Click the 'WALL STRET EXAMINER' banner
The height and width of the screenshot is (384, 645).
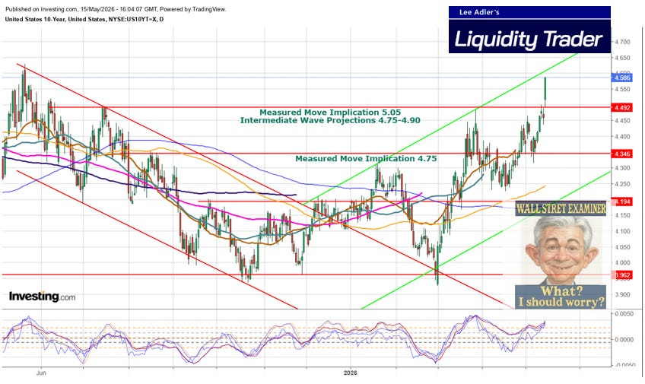pyautogui.click(x=561, y=208)
